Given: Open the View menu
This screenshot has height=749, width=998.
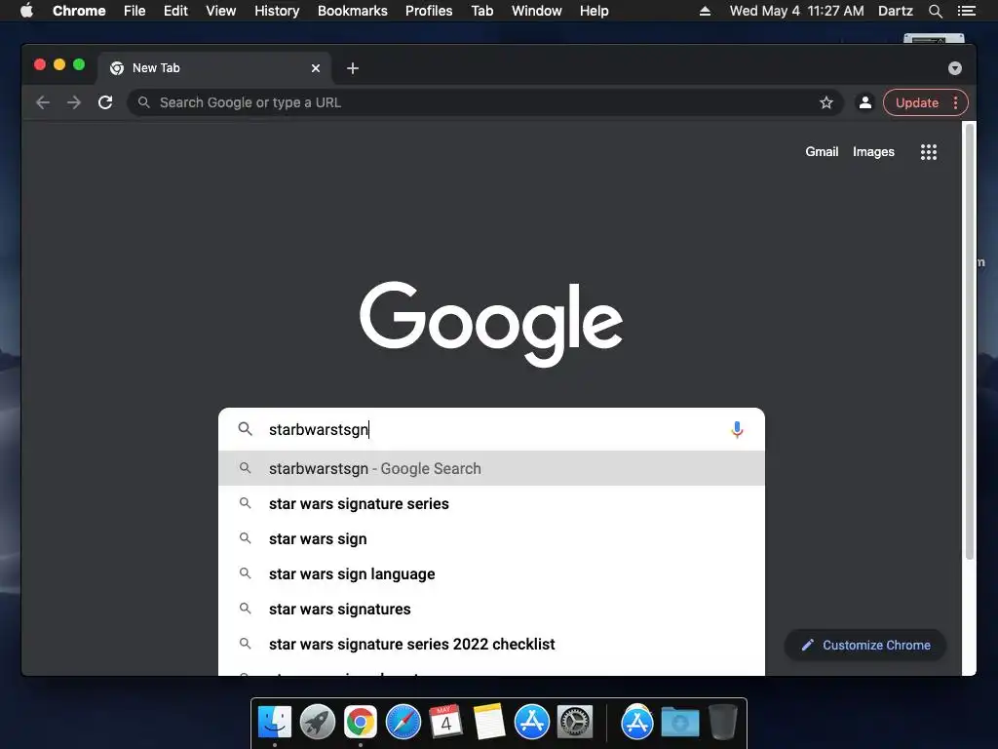Looking at the screenshot, I should click(x=221, y=11).
